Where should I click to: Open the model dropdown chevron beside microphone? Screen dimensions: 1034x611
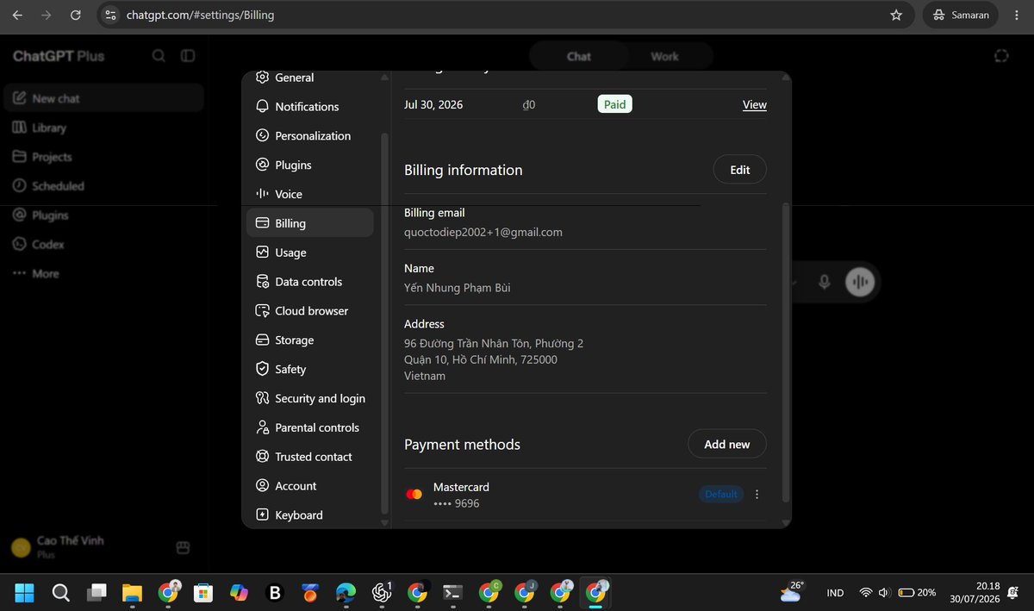(794, 283)
